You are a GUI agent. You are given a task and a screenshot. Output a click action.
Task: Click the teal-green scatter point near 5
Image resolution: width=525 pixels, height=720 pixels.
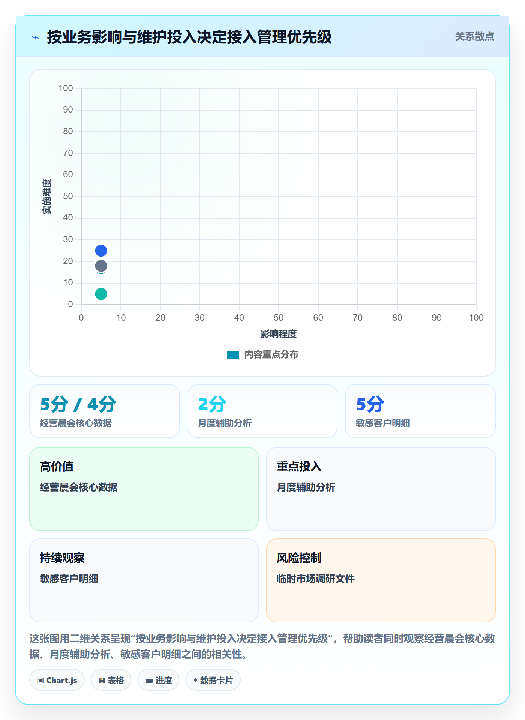pos(101,294)
